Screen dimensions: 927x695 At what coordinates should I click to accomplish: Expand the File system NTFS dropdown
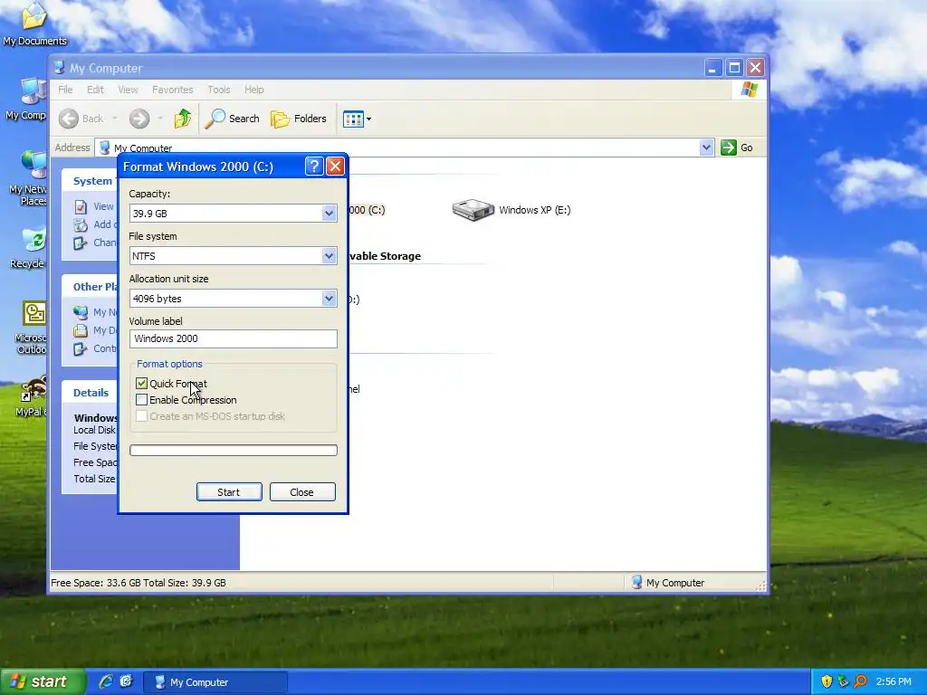329,256
